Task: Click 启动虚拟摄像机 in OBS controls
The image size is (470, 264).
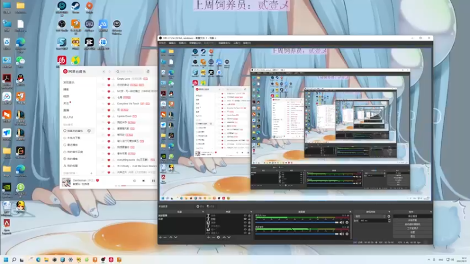Action: pyautogui.click(x=412, y=224)
